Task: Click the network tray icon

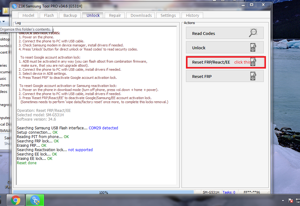Action: pyautogui.click(x=298, y=200)
